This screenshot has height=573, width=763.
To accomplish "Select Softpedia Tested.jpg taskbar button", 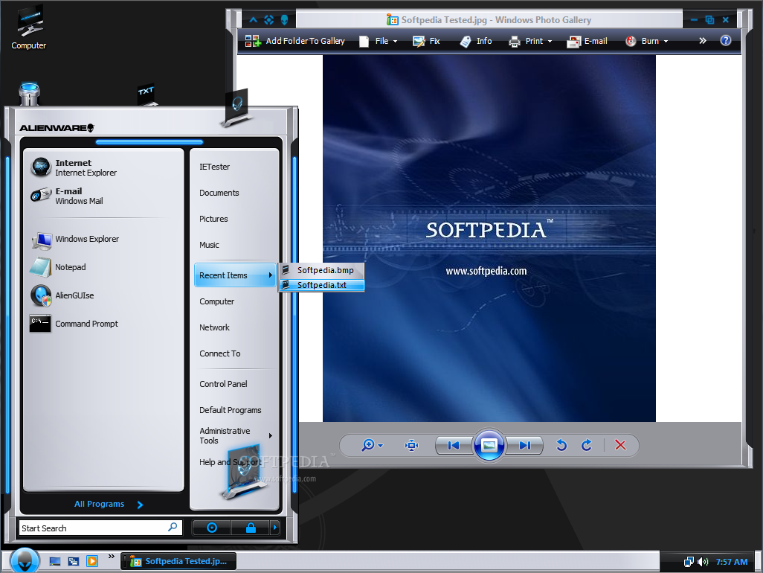I will click(x=178, y=561).
